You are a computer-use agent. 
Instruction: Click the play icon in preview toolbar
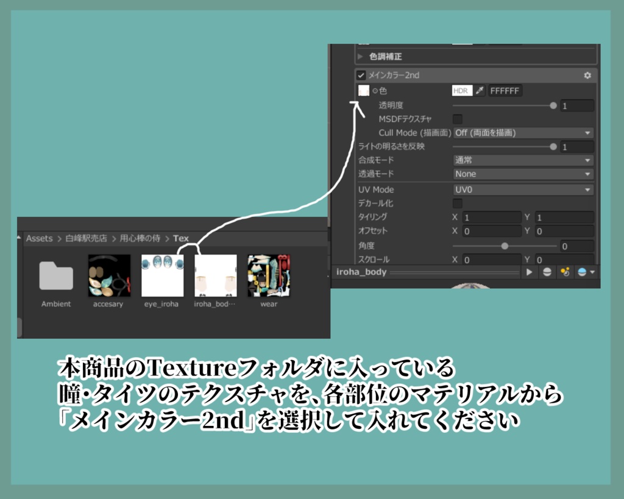(530, 271)
